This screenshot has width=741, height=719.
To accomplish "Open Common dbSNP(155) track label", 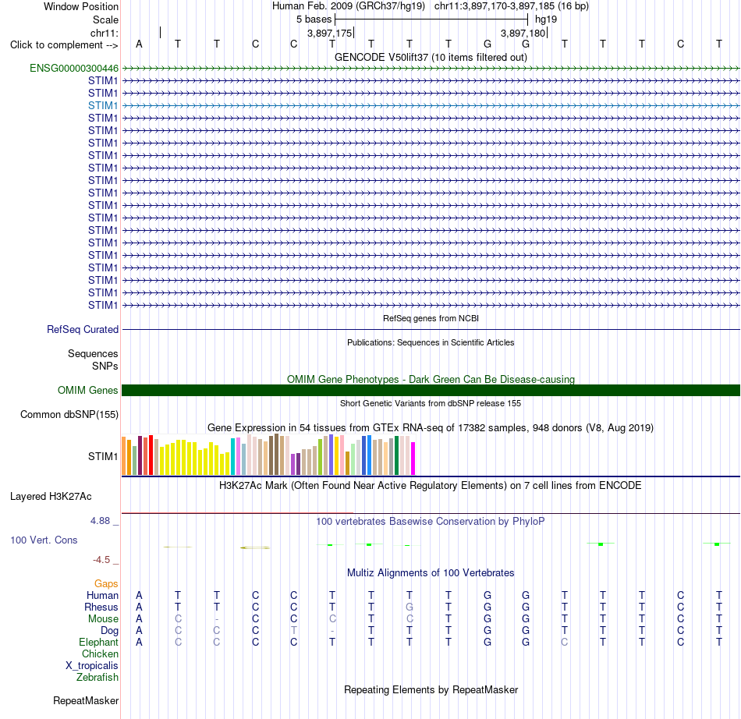I will click(69, 414).
